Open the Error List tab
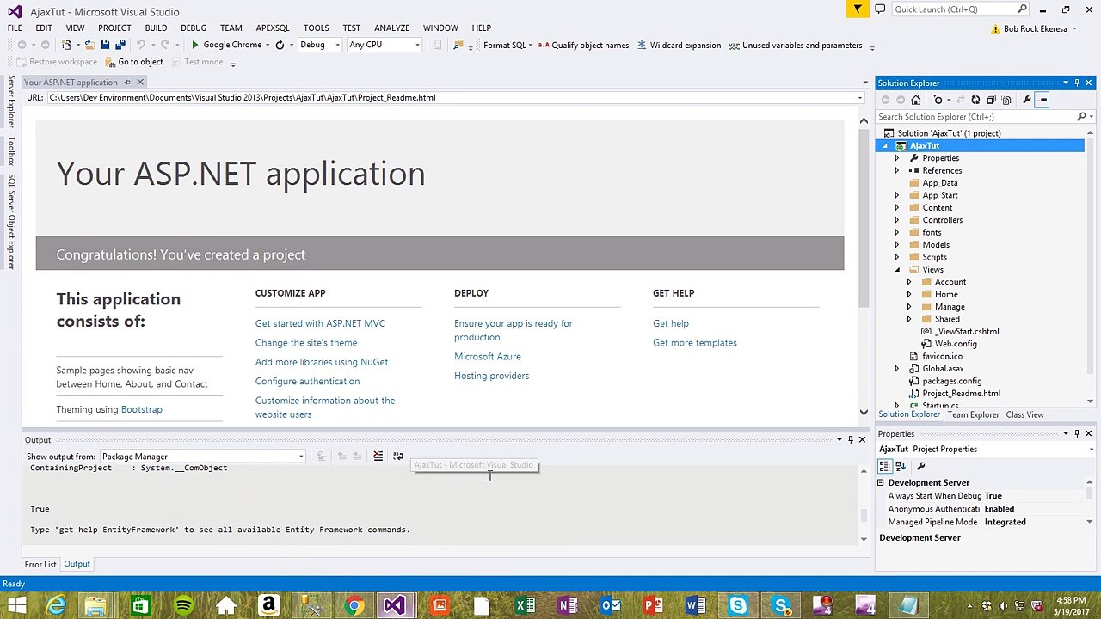The height and width of the screenshot is (619, 1101). (40, 565)
